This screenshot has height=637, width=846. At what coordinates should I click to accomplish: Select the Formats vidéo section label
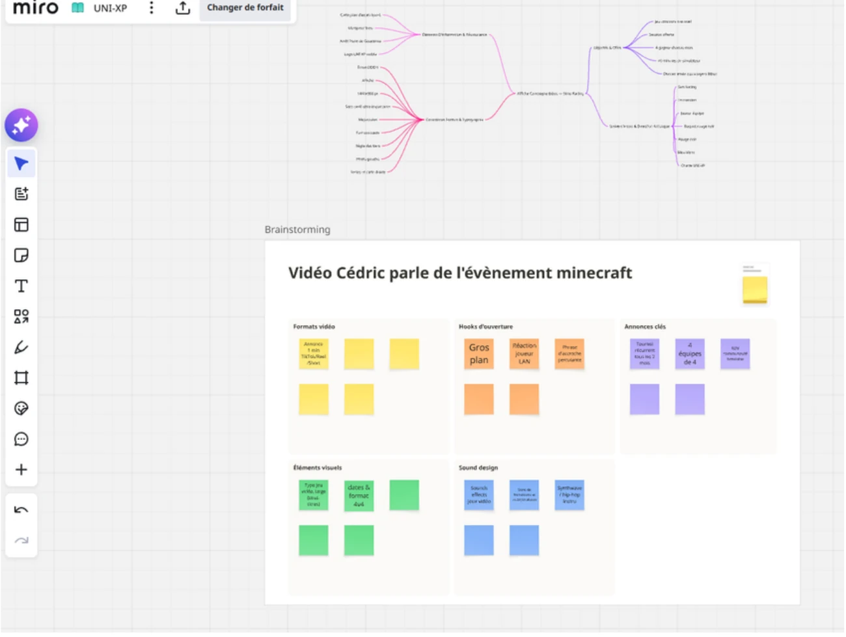[x=314, y=327]
